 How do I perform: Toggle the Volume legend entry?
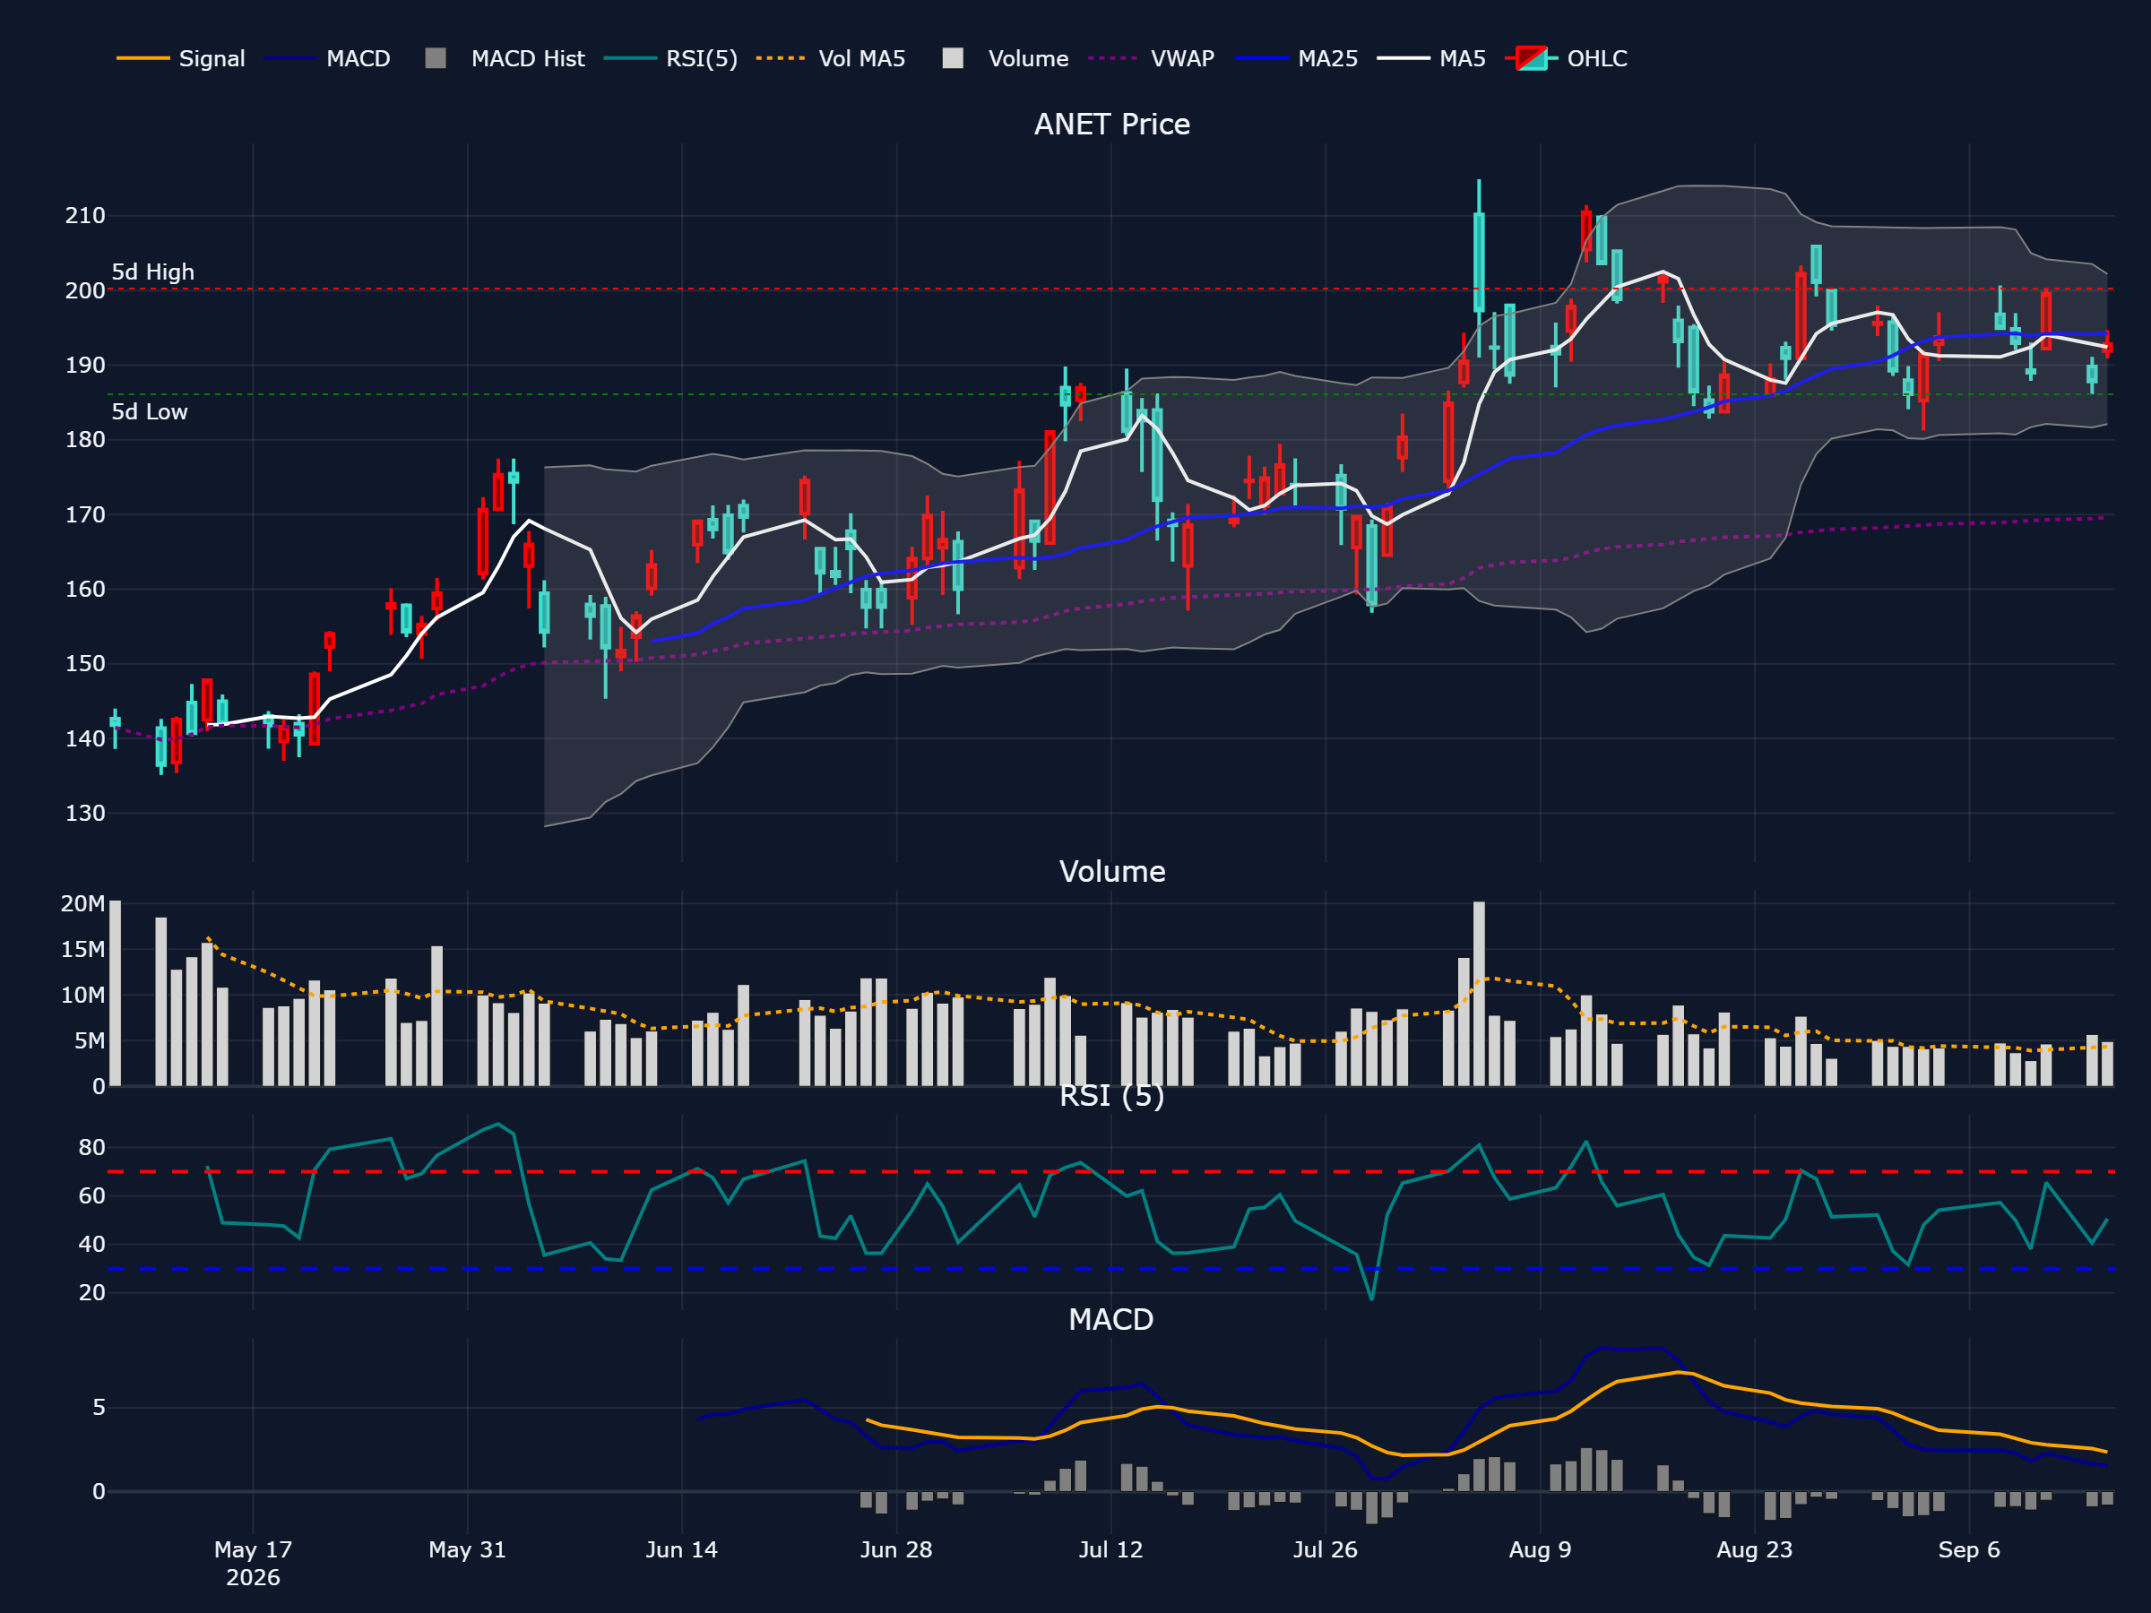(x=1006, y=58)
